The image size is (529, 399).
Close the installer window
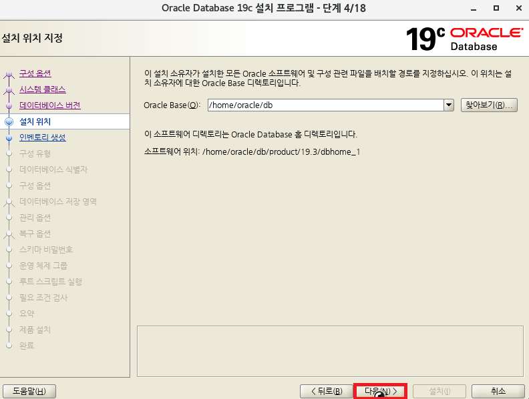tap(519, 8)
